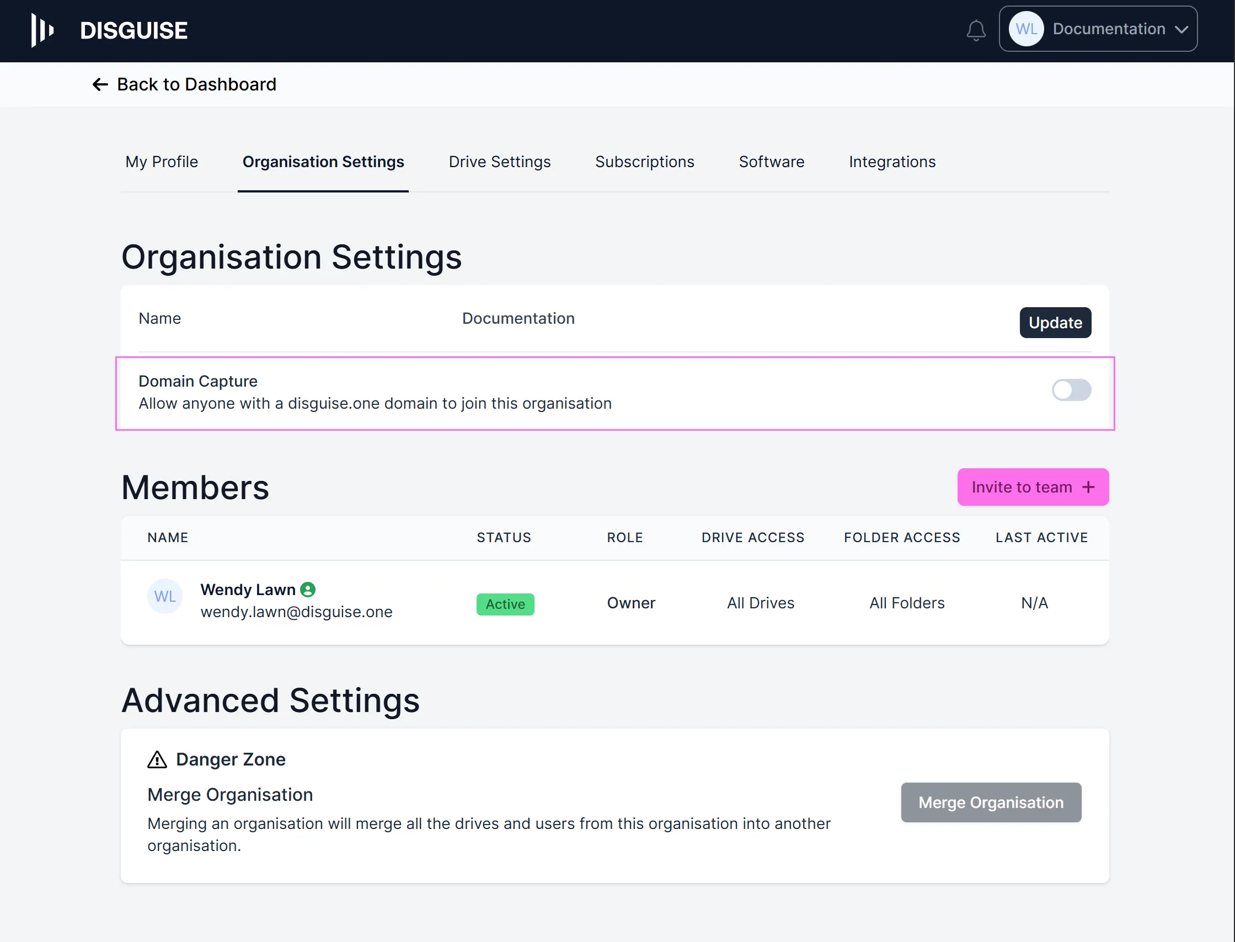
Task: Open the Drive Settings tab
Action: 499,162
